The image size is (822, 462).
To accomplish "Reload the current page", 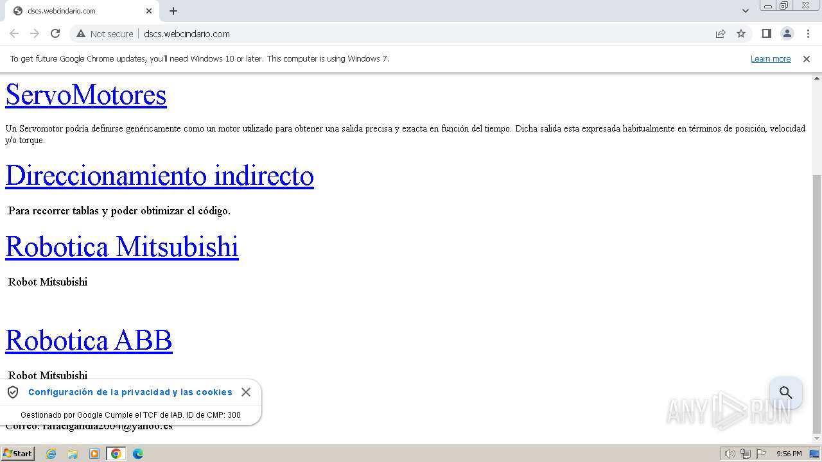I will point(55,33).
